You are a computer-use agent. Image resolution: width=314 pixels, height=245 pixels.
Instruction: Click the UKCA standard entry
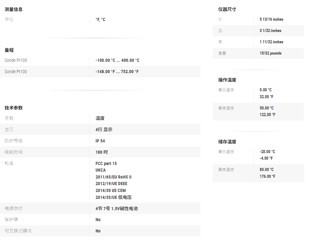pos(101,170)
